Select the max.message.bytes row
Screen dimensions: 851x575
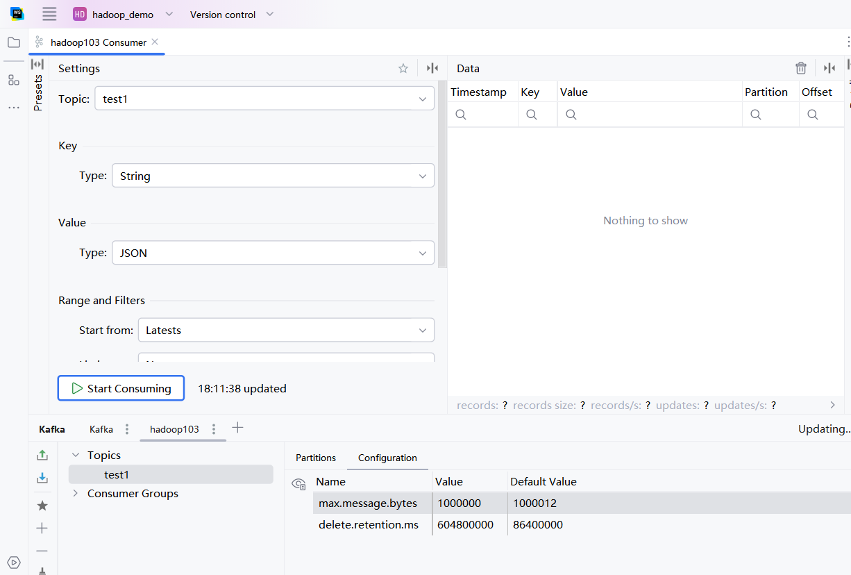tap(582, 503)
